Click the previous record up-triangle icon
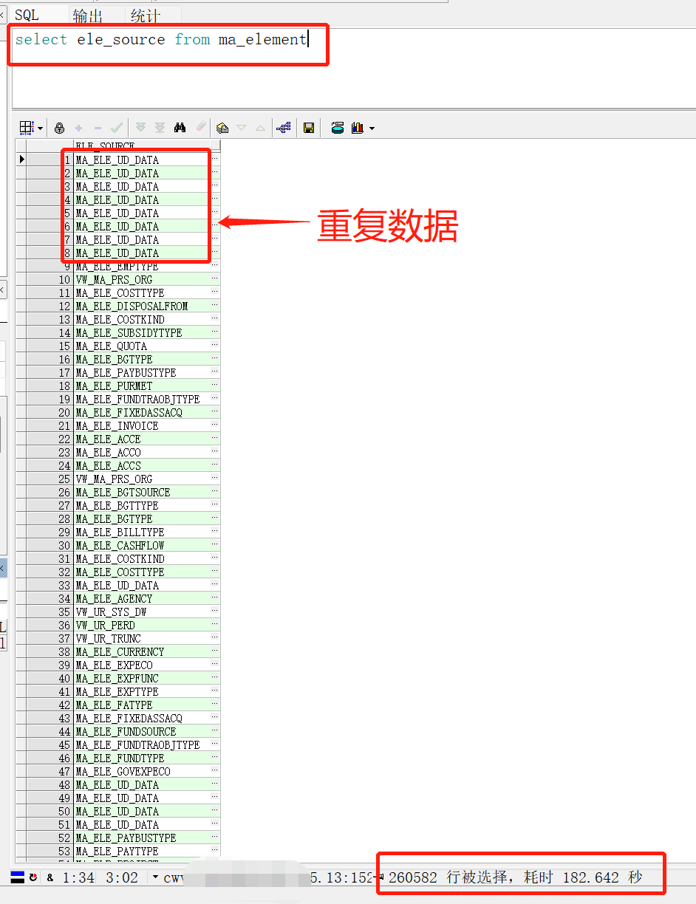Image resolution: width=696 pixels, height=904 pixels. click(260, 129)
